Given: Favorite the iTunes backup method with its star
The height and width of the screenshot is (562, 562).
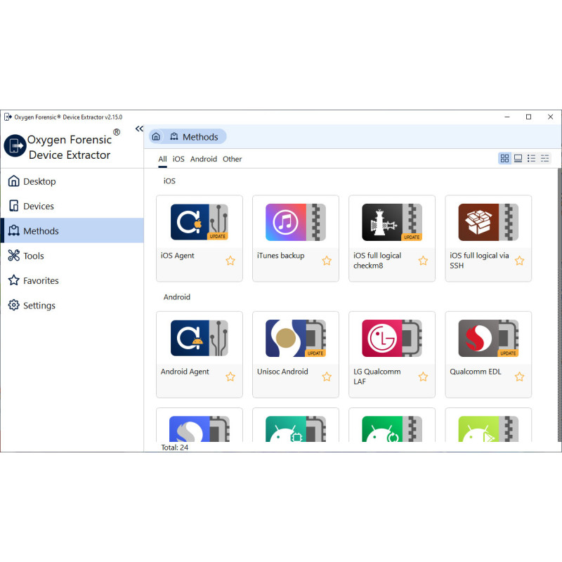Looking at the screenshot, I should 327,261.
